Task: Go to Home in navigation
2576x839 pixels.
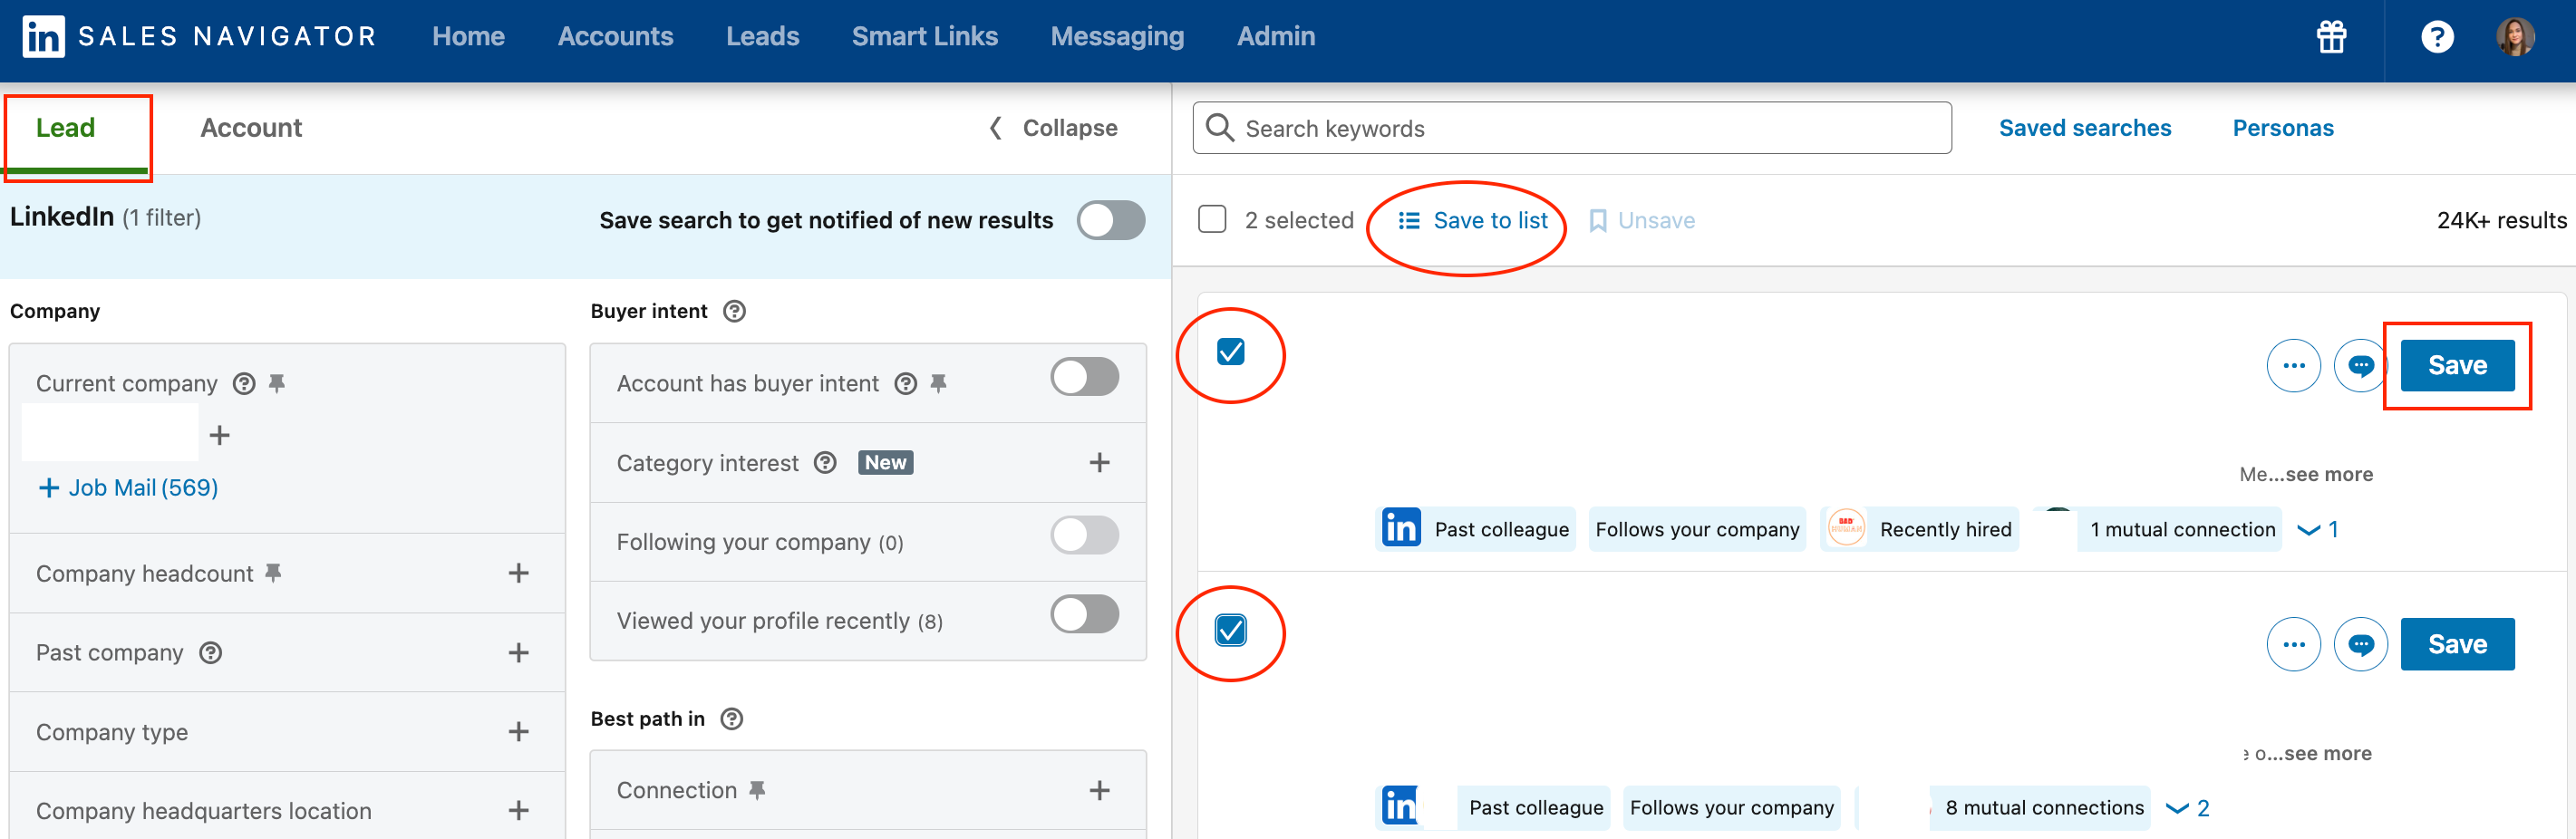Action: (468, 37)
